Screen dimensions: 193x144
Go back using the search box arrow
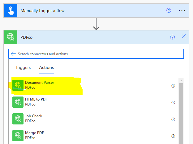[x=13, y=54]
